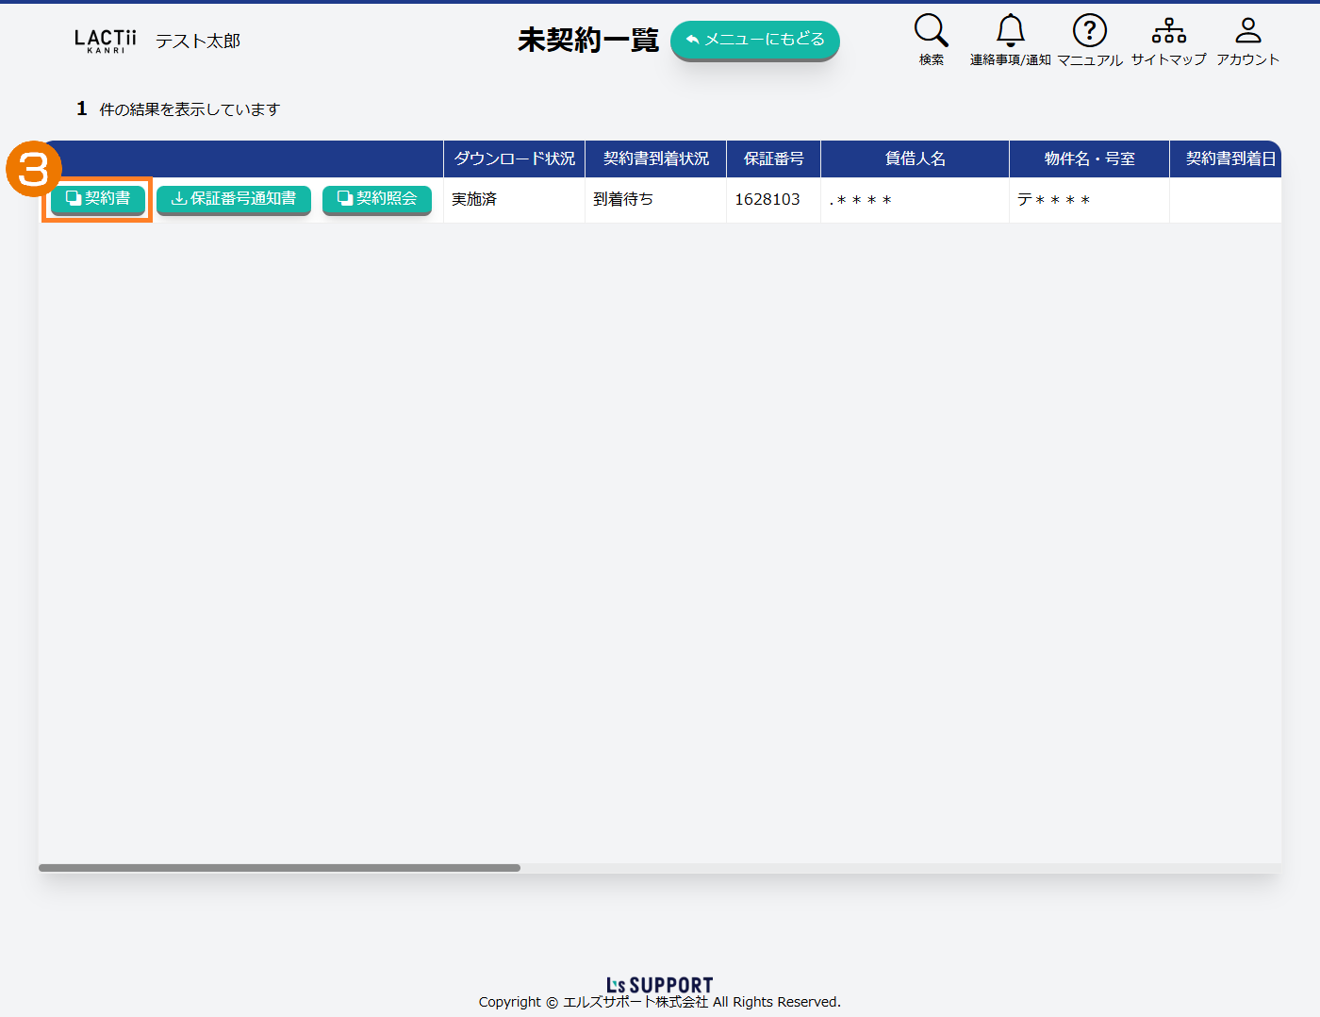Click the 契約照会 button
The image size is (1320, 1017).
[377, 199]
